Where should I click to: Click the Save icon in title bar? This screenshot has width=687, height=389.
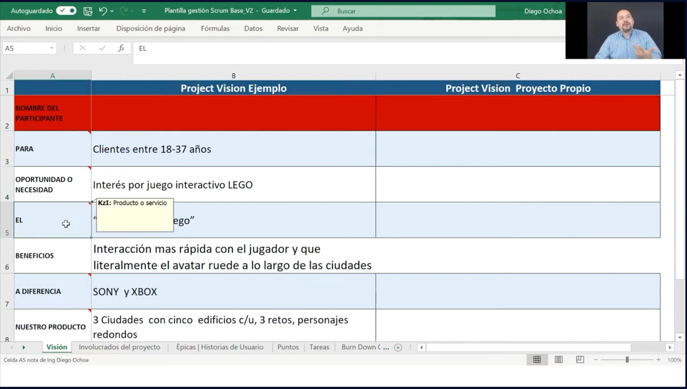(88, 11)
